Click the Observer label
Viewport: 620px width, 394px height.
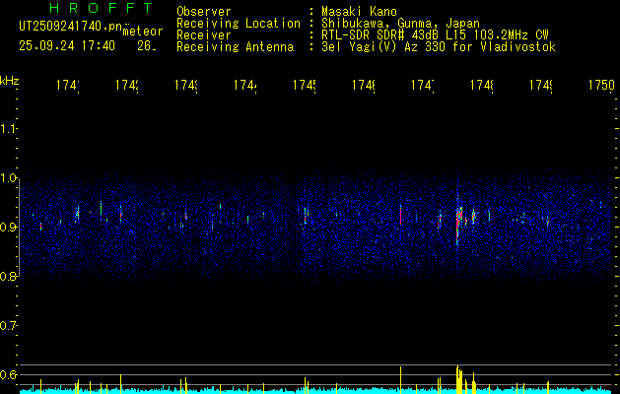coord(204,12)
